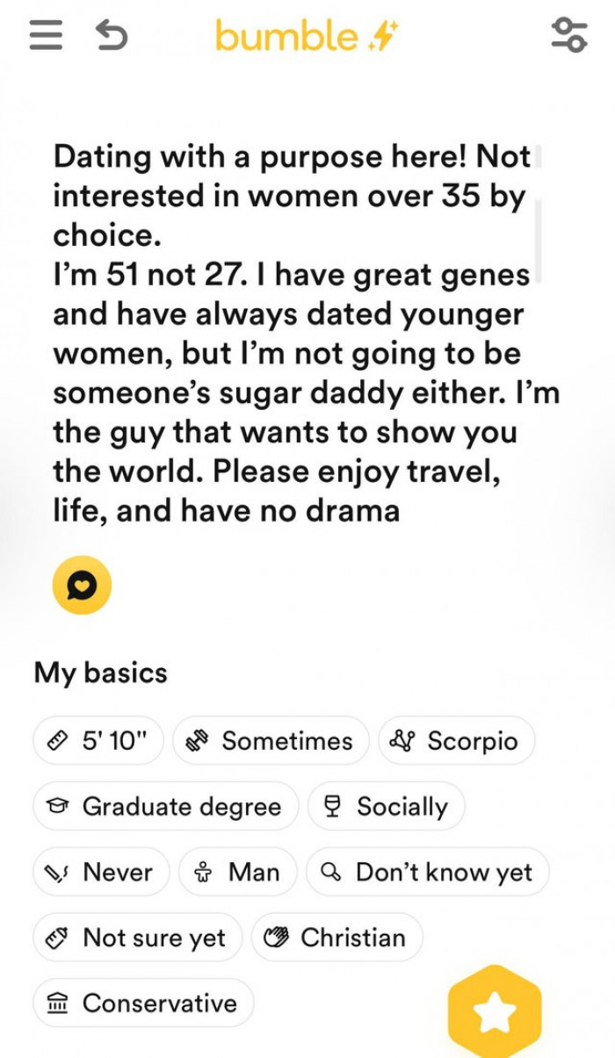Image resolution: width=615 pixels, height=1058 pixels.
Task: Tap the bumble logo in the header
Action: coord(307,33)
